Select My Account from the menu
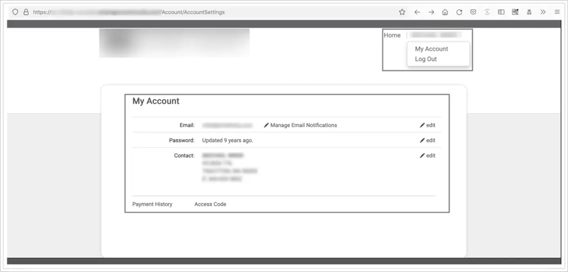 (431, 49)
